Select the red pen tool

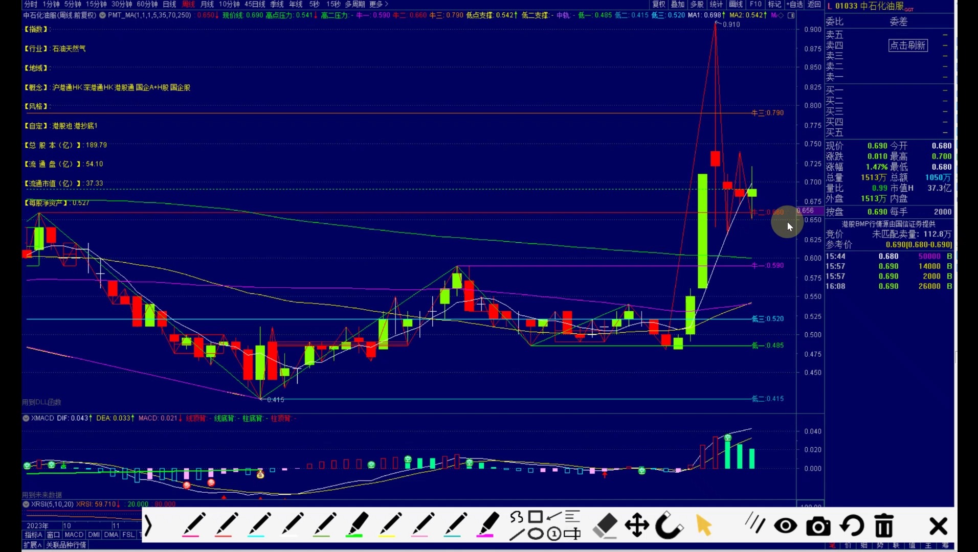tap(226, 525)
